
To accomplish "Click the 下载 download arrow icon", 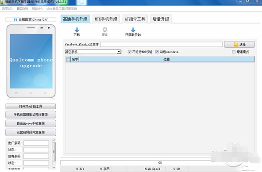I will pyautogui.click(x=77, y=30).
